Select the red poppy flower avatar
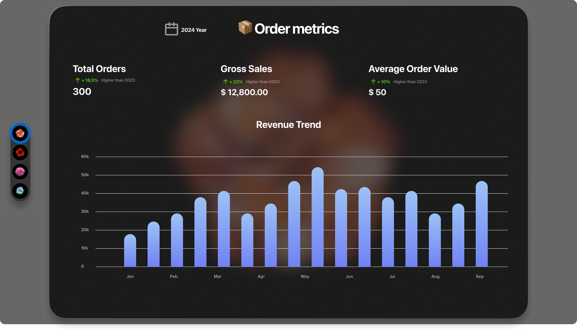 click(x=20, y=152)
